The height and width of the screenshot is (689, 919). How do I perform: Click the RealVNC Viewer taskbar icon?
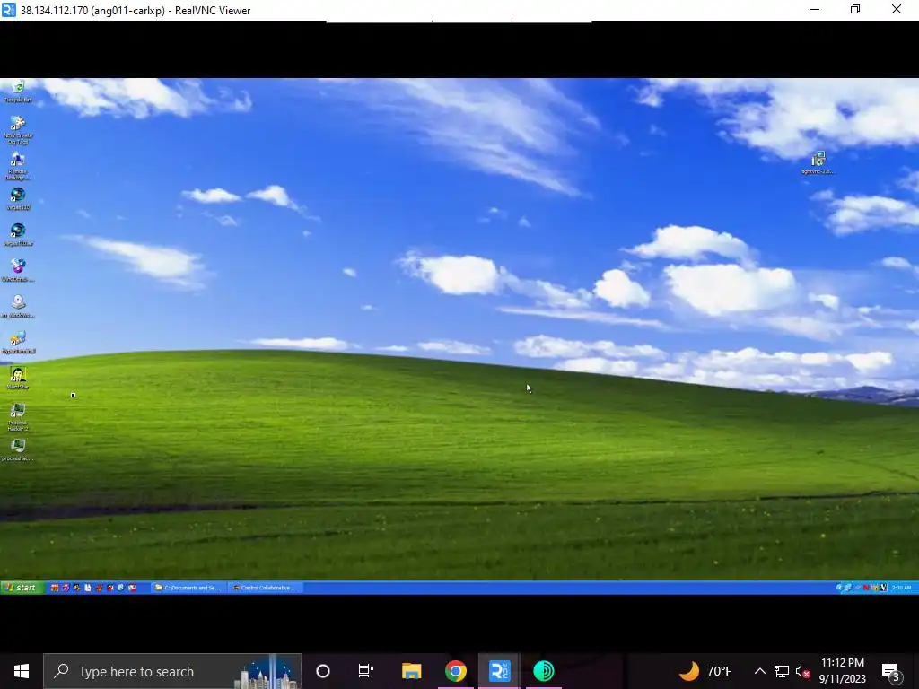click(x=499, y=671)
